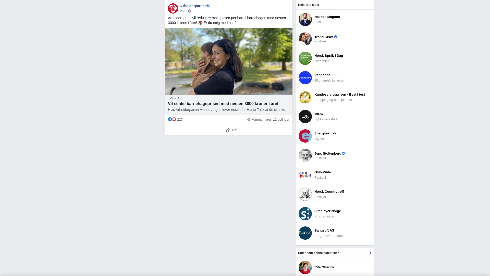This screenshot has width=490, height=276.
Task: Open MIOO black bicycle logo
Action: [305, 117]
